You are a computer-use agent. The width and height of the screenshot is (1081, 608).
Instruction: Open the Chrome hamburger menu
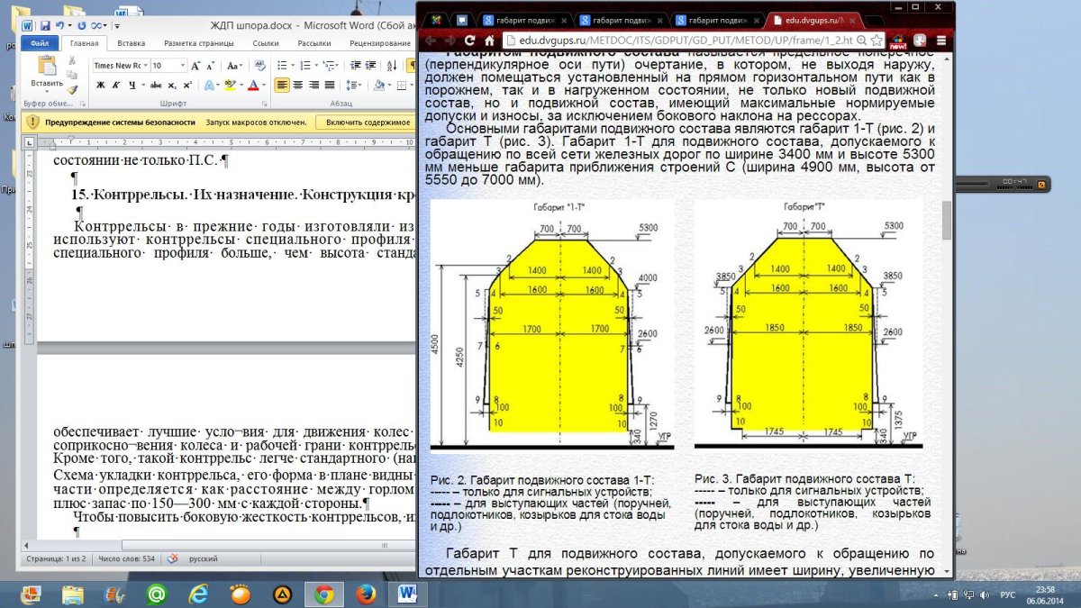click(x=940, y=41)
